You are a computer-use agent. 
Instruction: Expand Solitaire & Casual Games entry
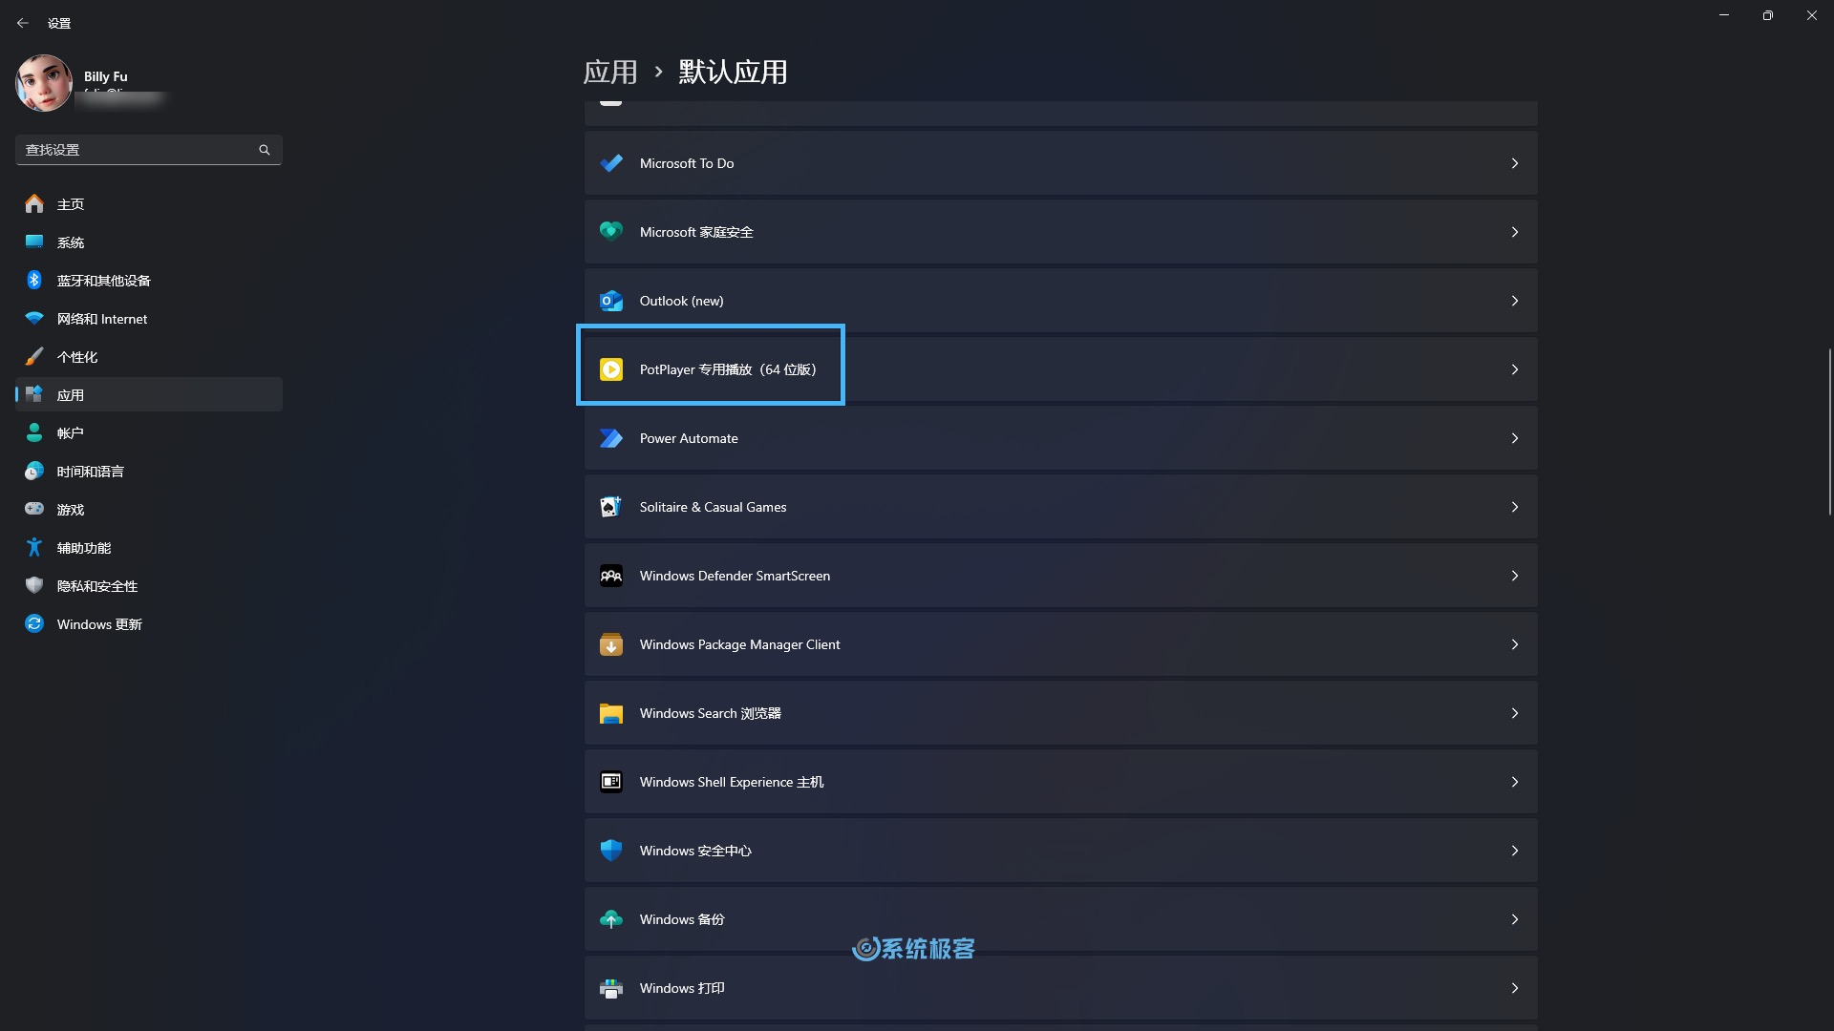tap(1515, 506)
